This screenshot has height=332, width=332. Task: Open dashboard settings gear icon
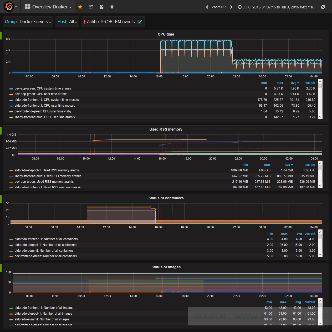click(x=112, y=7)
